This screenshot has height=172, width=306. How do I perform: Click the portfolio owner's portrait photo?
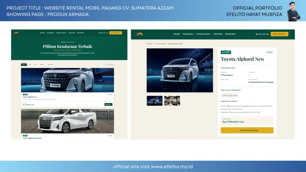click(293, 11)
